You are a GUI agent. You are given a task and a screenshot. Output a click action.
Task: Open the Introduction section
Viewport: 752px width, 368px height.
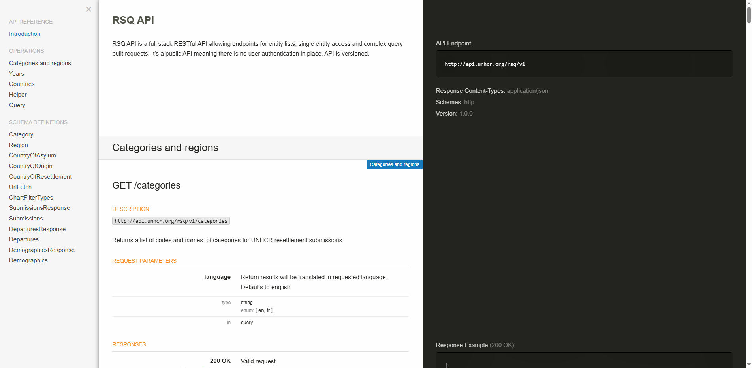(x=24, y=34)
